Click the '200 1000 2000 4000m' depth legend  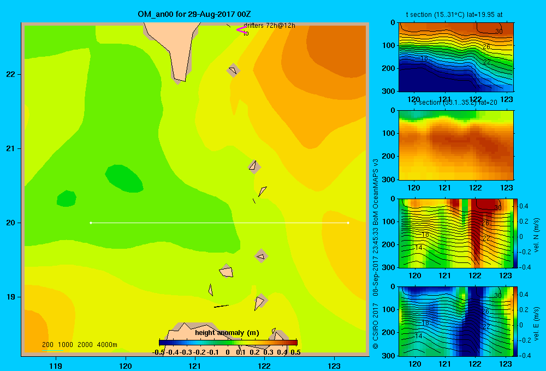pyautogui.click(x=80, y=345)
